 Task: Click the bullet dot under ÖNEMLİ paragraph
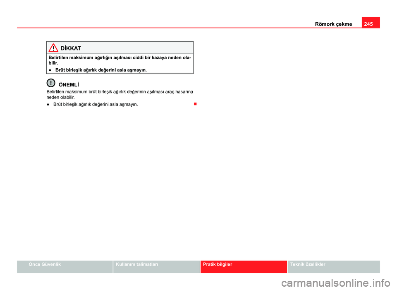click(x=48, y=104)
